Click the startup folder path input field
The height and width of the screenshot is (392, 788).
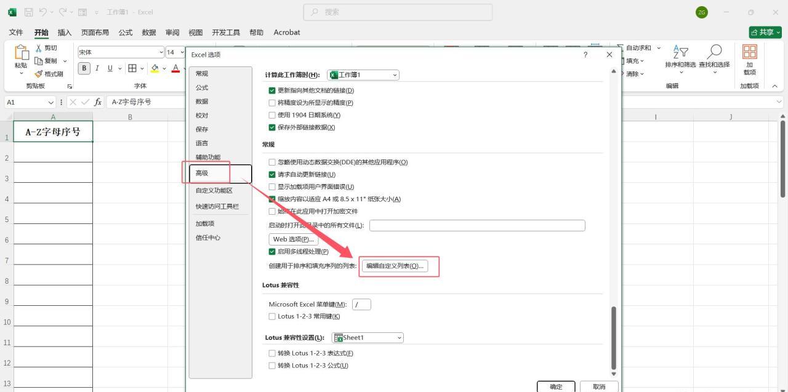(477, 225)
